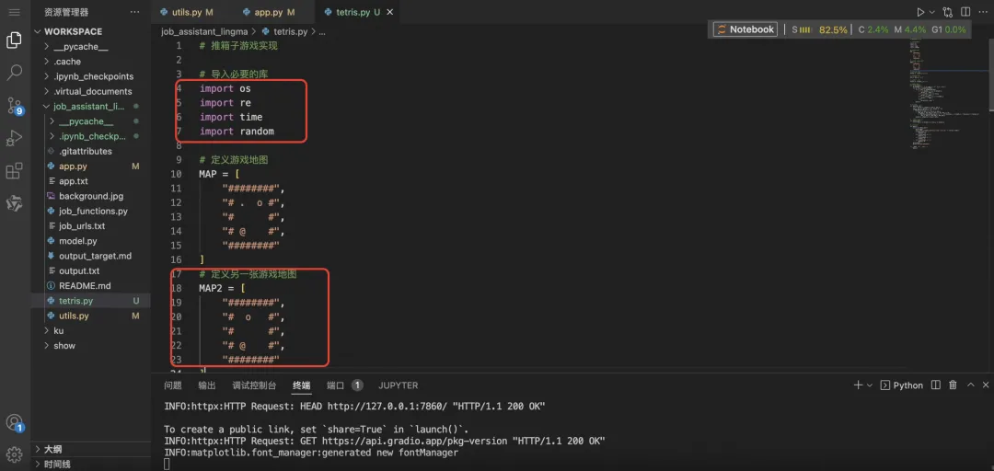Expand the .virtual_documents folder

(90, 91)
